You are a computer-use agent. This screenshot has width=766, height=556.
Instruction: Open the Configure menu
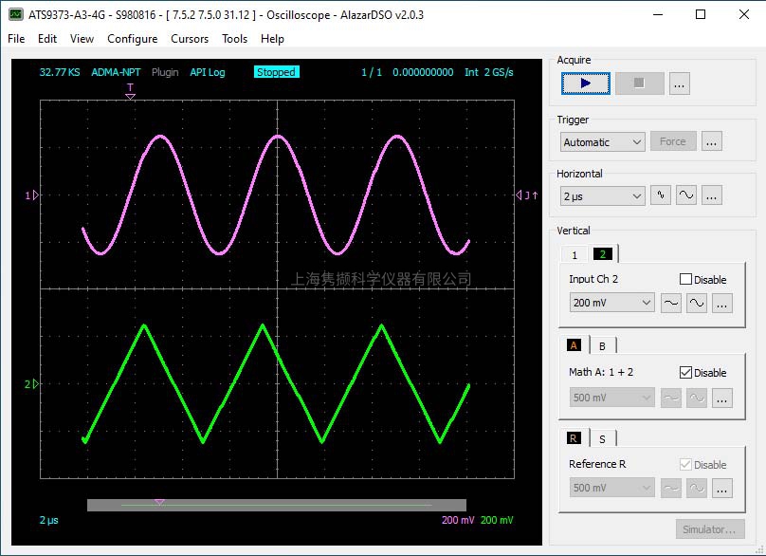click(x=133, y=39)
